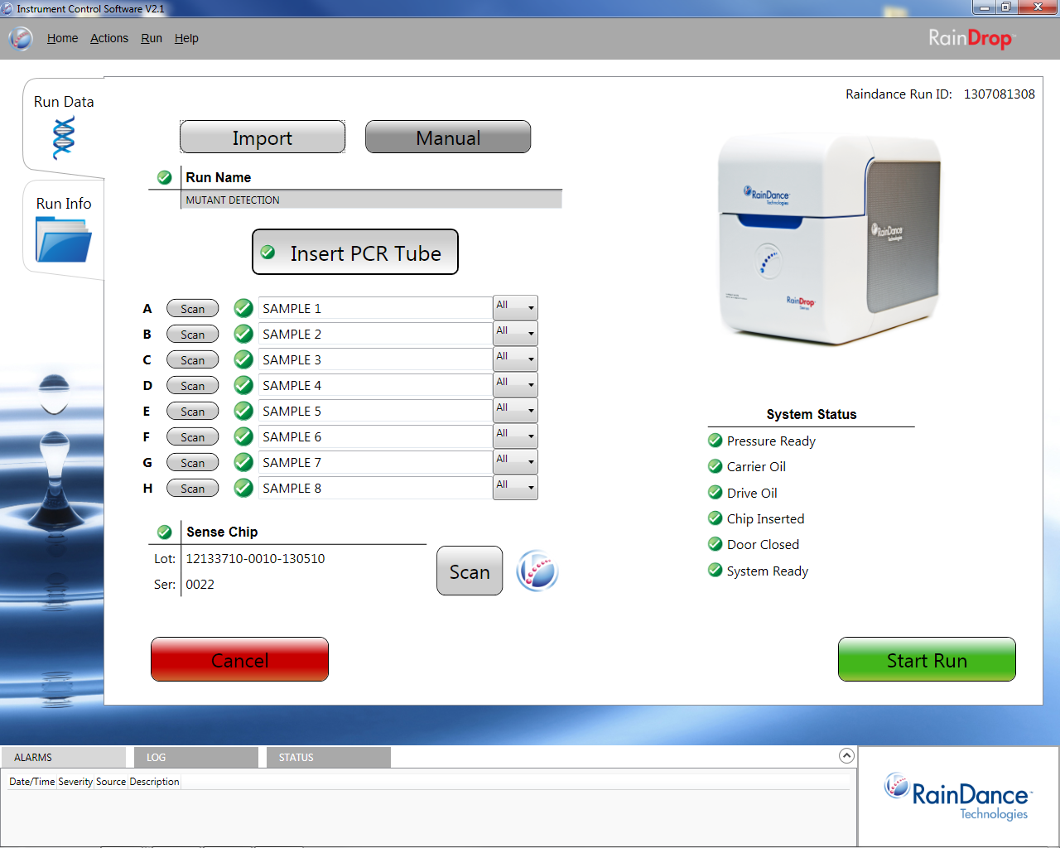Viewport: 1060px width, 848px height.
Task: Open the All dropdown for SAMPLE 4
Action: tap(515, 385)
